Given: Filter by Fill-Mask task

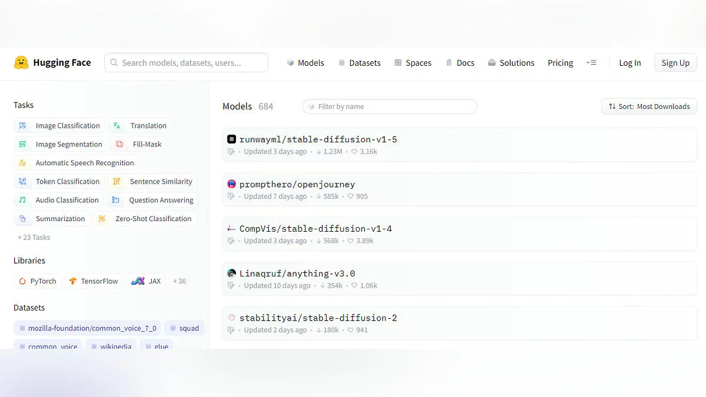Looking at the screenshot, I should (x=139, y=144).
